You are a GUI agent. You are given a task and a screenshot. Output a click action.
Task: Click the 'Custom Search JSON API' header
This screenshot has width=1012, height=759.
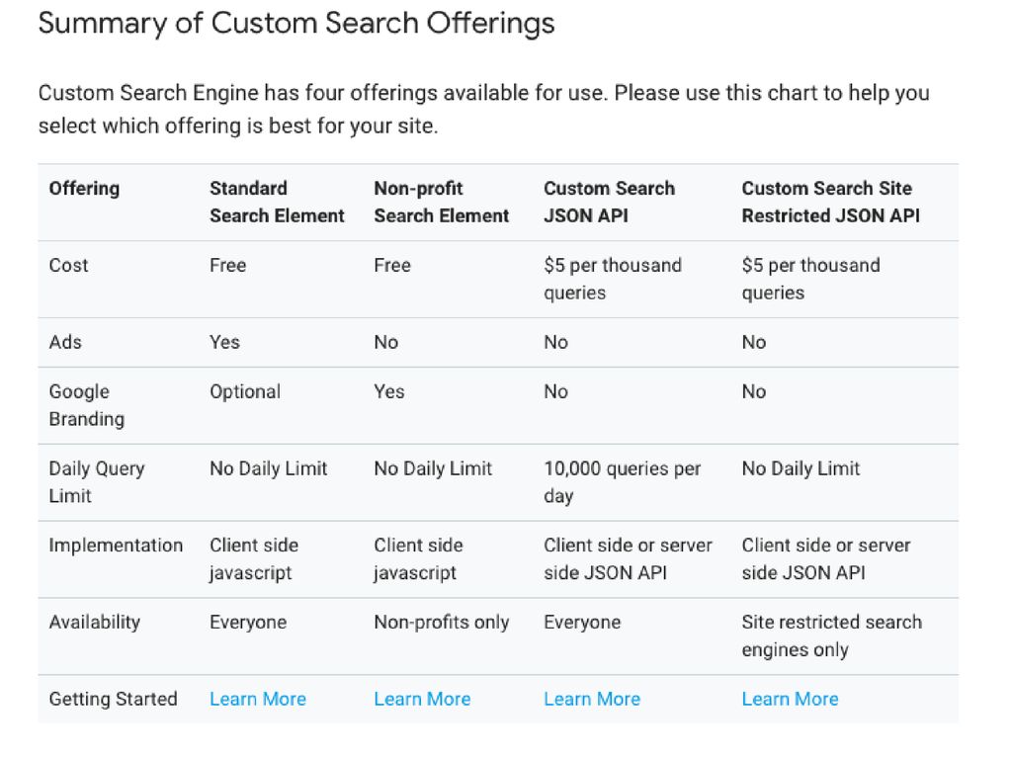(x=609, y=202)
